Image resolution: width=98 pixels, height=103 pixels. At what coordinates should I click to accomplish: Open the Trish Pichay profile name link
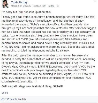[19, 2]
